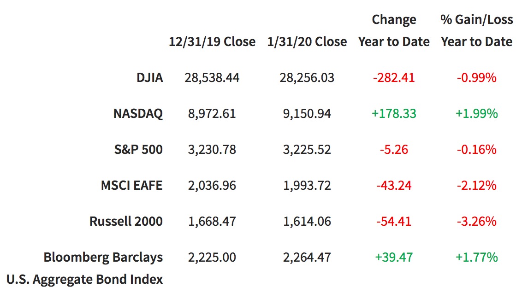Click the 12/31/19 Close column header
522x293 pixels.
click(x=212, y=41)
